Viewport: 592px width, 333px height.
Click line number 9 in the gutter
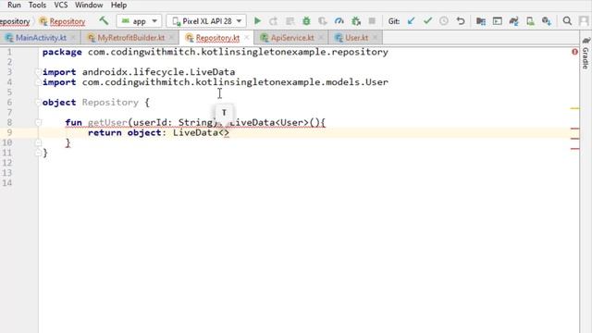click(9, 132)
